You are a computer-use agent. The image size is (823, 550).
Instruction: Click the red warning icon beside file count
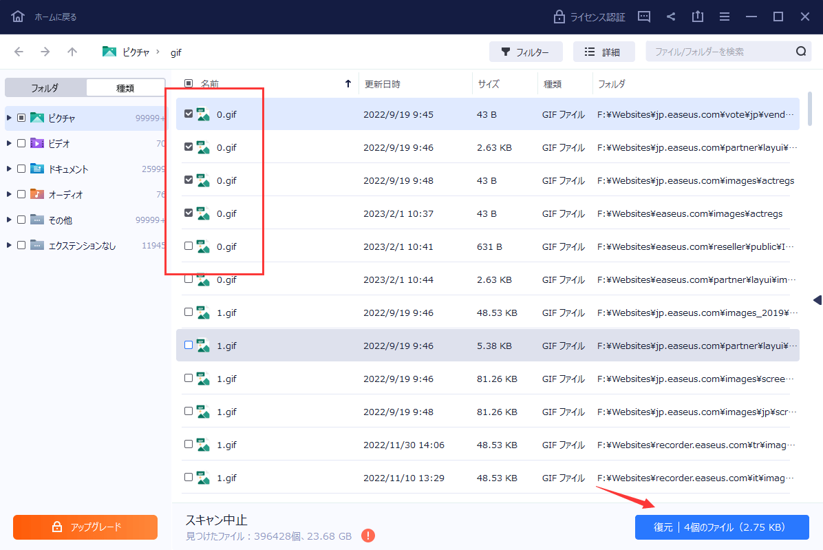click(x=368, y=535)
